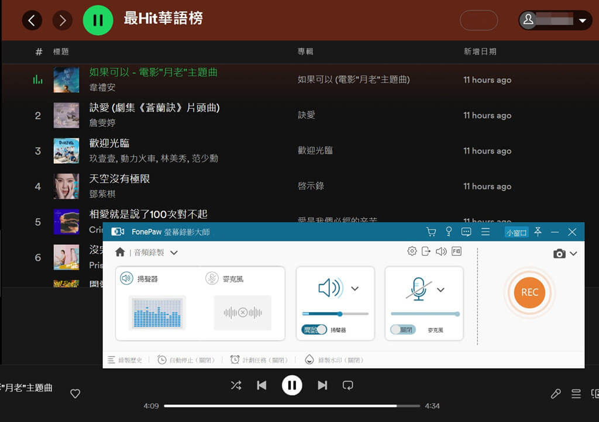
Task: Select song 相愛就是說了100次對不起
Action: tap(148, 214)
